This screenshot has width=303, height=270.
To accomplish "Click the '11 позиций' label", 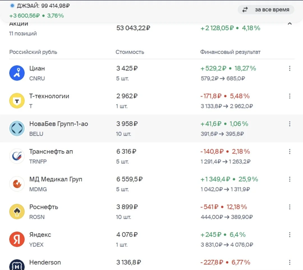I will coord(23,34).
